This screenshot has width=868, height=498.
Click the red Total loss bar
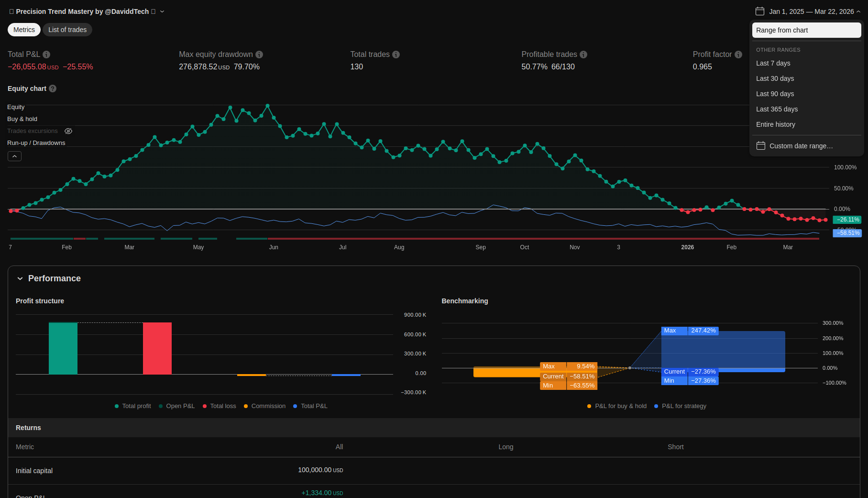tap(157, 348)
